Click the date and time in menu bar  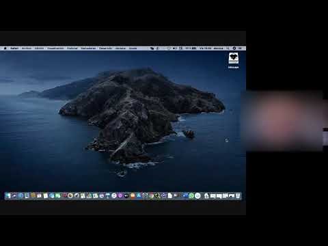205,49
